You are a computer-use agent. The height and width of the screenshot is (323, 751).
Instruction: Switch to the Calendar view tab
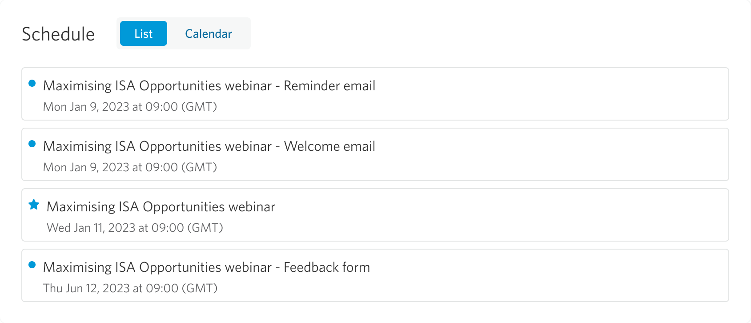209,33
